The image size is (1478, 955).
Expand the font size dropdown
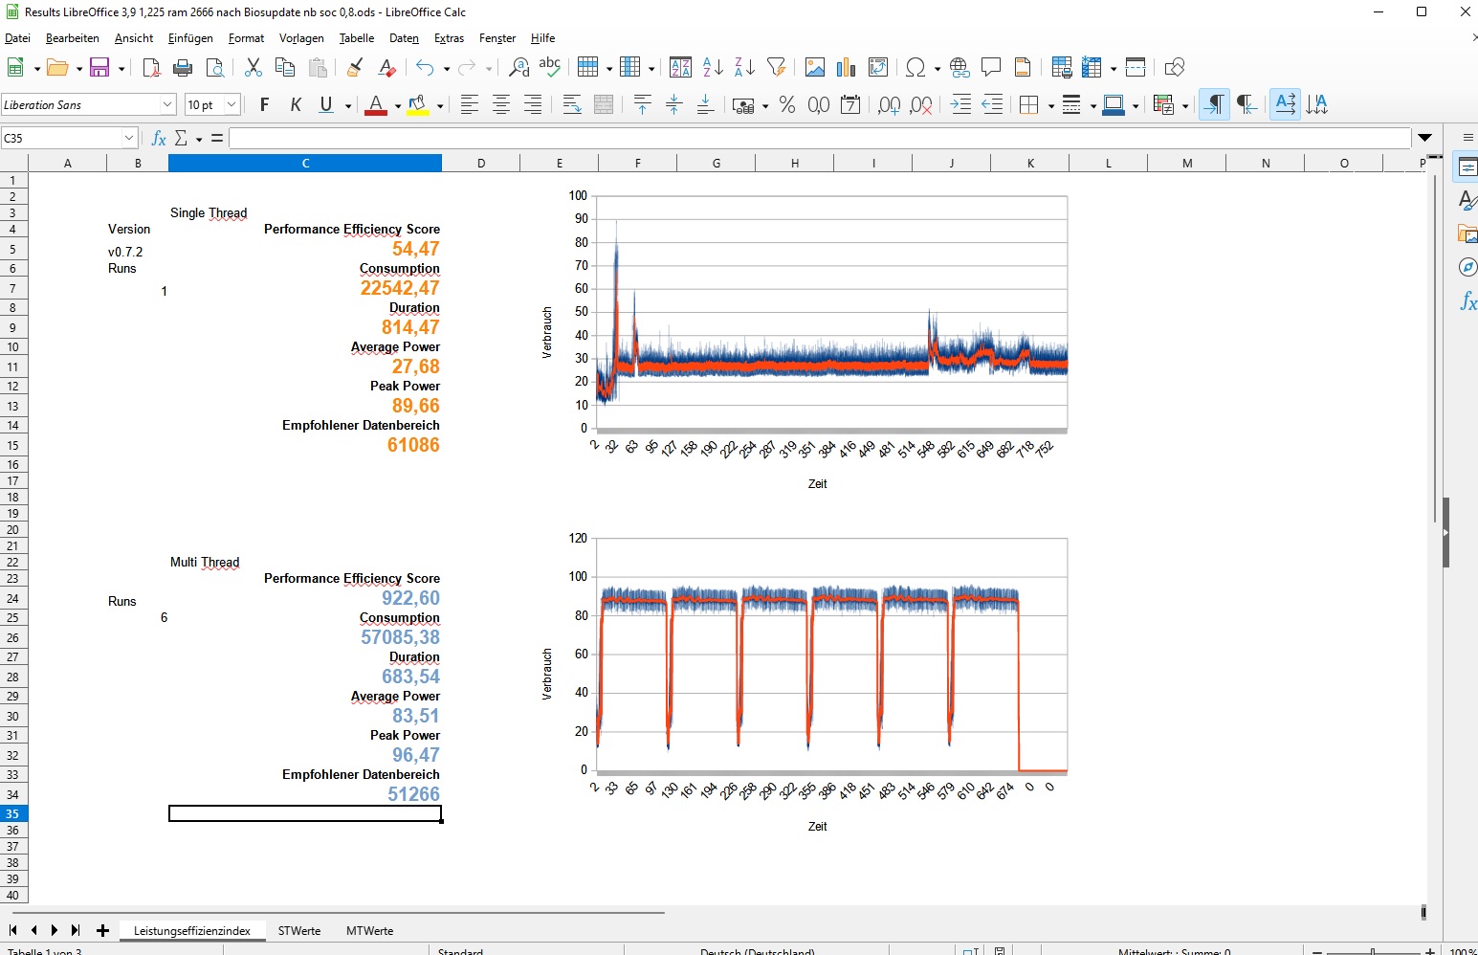[x=232, y=104]
